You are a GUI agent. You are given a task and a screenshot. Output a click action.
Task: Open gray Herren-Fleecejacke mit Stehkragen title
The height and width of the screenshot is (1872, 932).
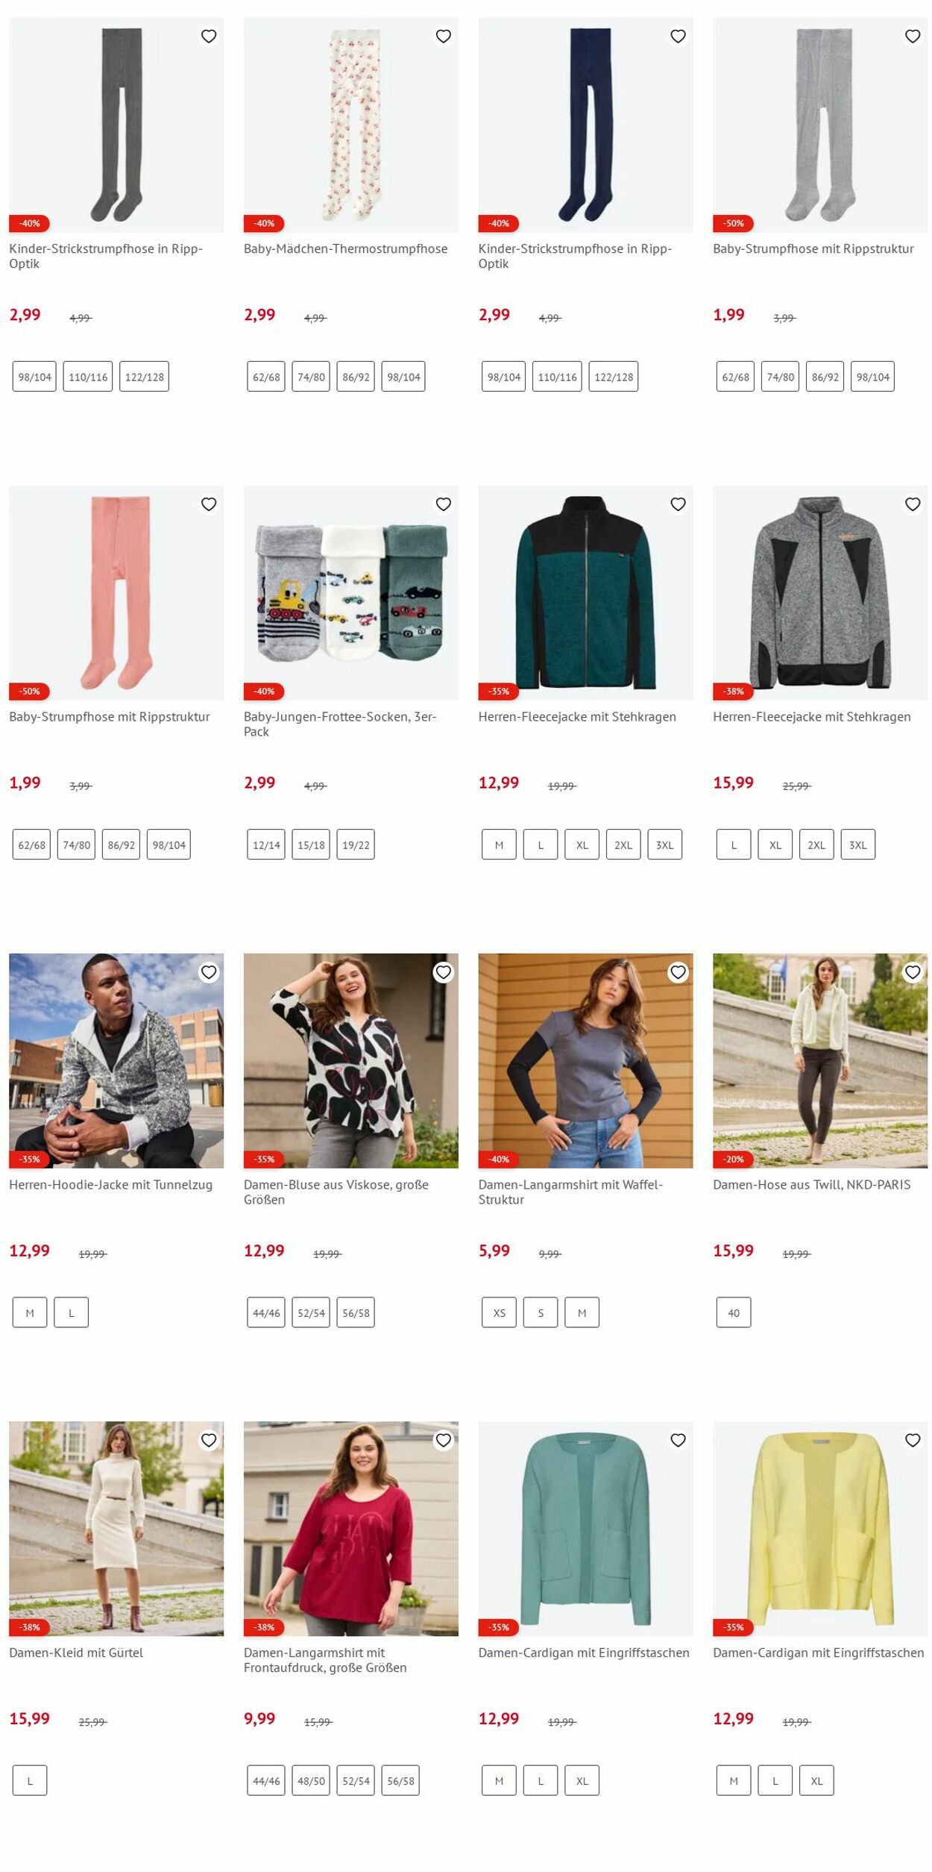(811, 716)
